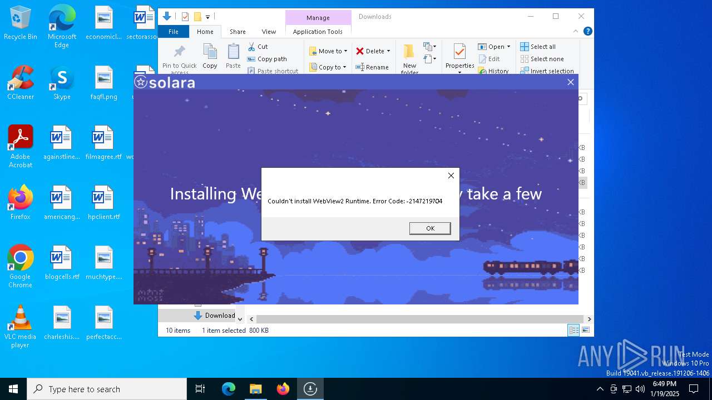
Task: Select Firefox desktop shortcut
Action: click(x=21, y=203)
